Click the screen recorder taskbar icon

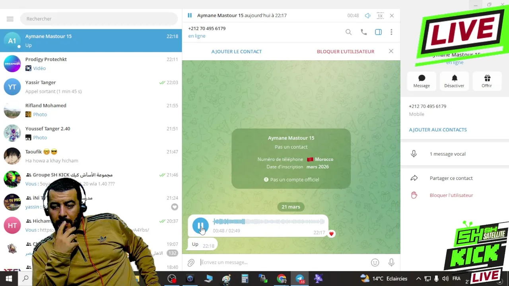(172, 279)
